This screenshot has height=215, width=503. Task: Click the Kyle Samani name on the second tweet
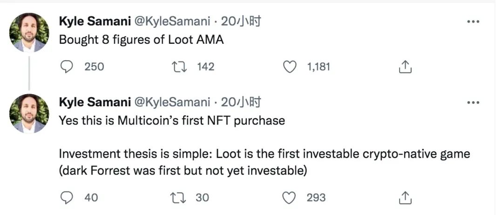point(94,102)
